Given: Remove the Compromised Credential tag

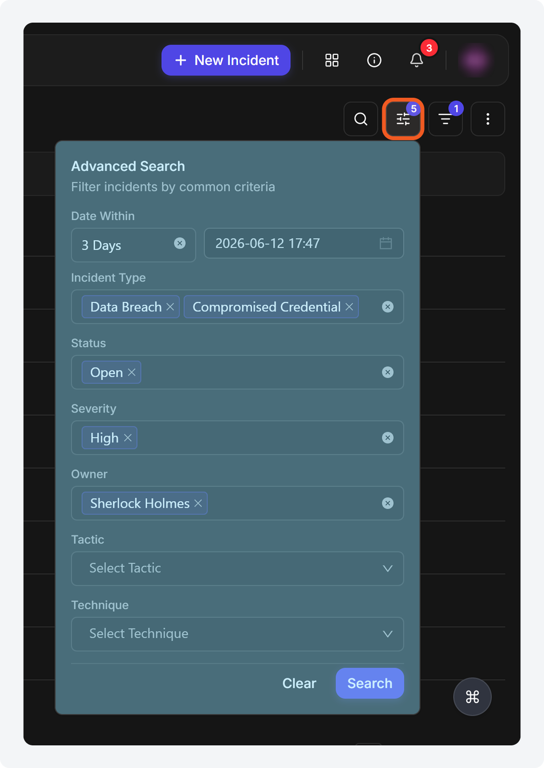Looking at the screenshot, I should coord(349,307).
